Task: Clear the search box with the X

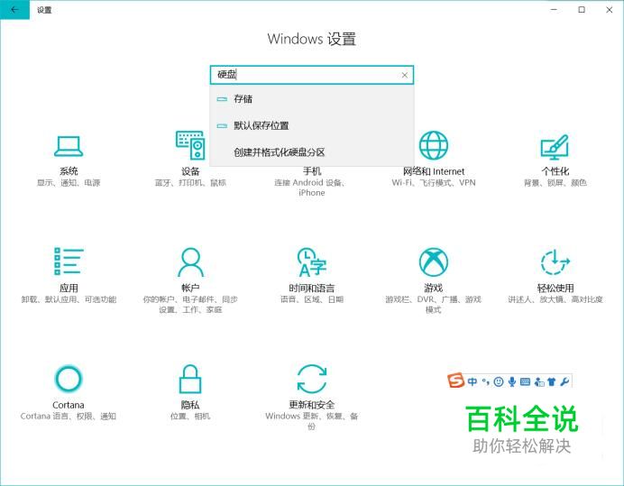Action: pyautogui.click(x=404, y=75)
